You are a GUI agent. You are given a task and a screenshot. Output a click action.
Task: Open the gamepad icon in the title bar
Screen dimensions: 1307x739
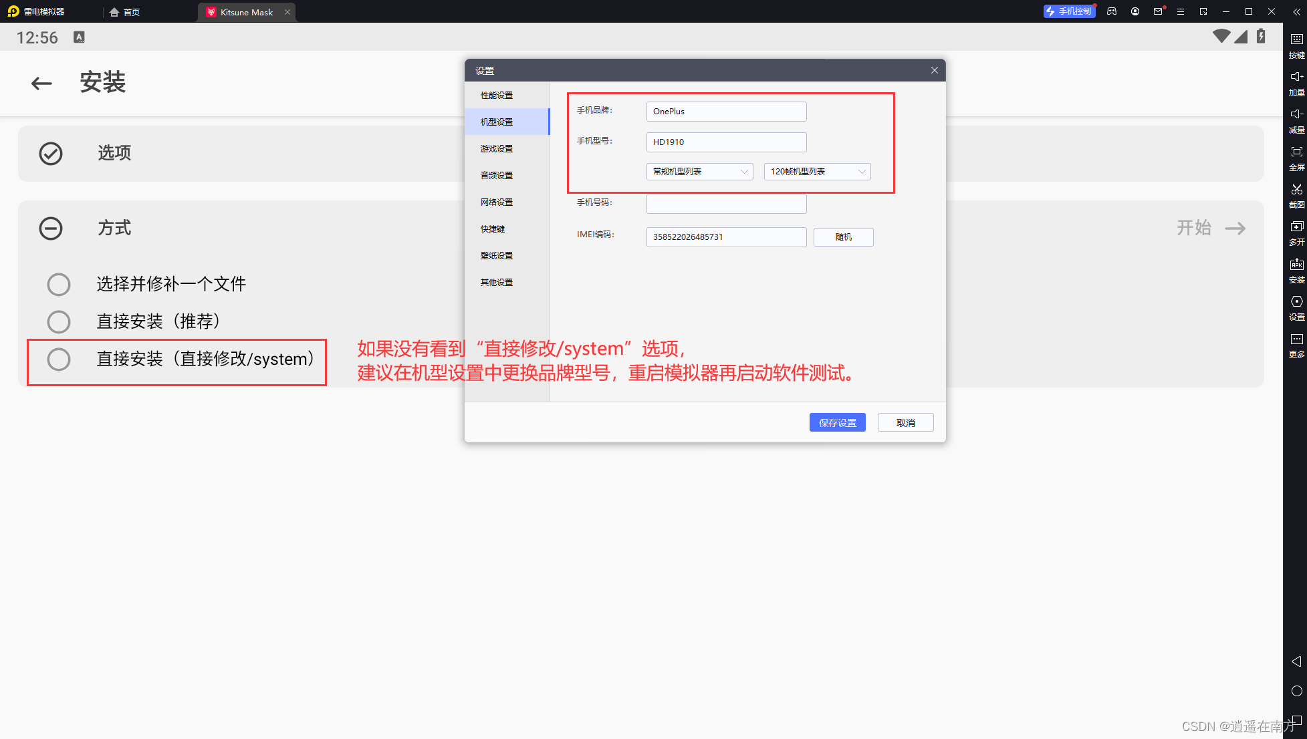[x=1112, y=11]
